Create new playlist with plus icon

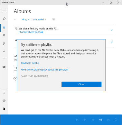[4, 59]
